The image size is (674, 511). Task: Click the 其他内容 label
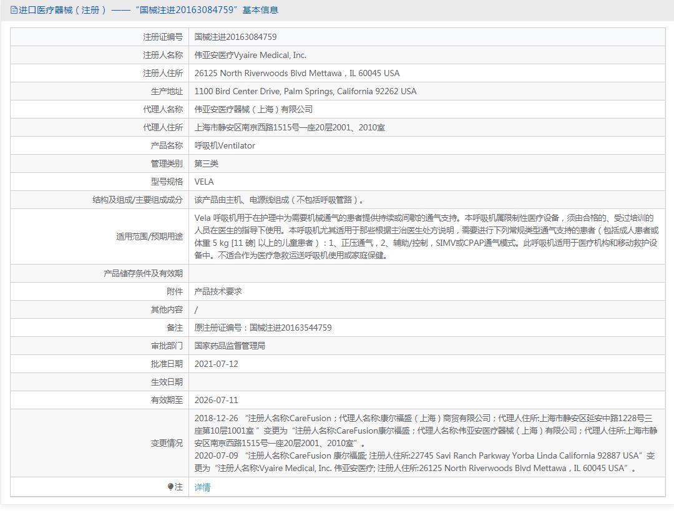pos(167,309)
